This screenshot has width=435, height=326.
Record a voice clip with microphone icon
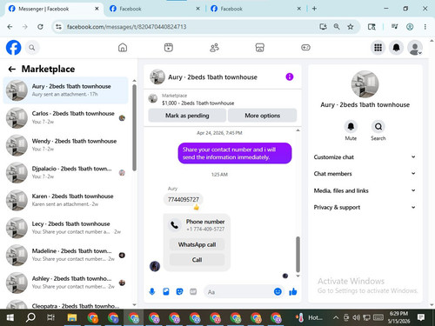pyautogui.click(x=152, y=291)
